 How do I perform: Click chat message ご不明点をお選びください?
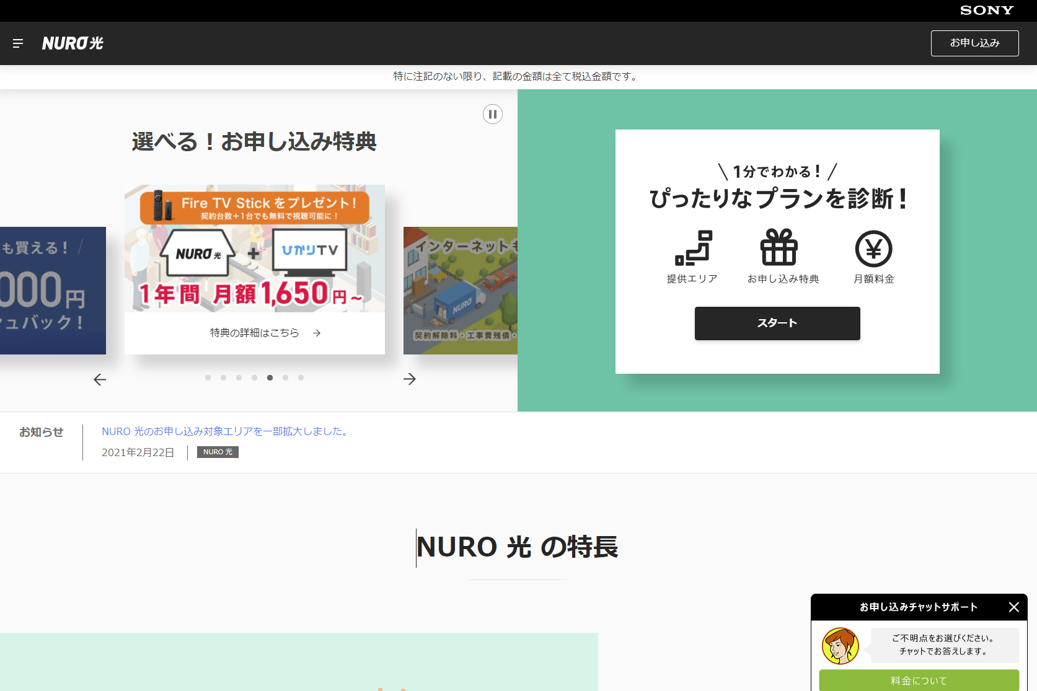(x=943, y=638)
